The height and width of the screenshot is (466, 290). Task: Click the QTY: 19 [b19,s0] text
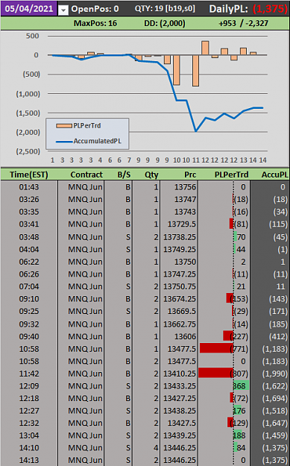165,9
